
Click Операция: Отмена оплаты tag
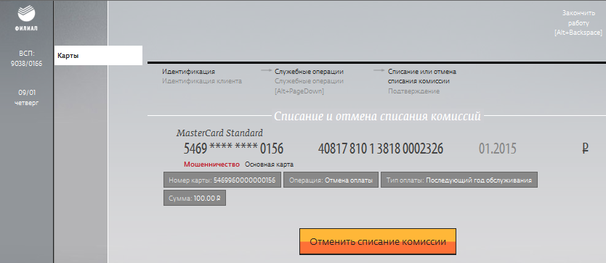[x=331, y=180]
